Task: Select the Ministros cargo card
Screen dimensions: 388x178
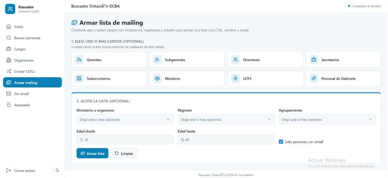Action: tap(187, 79)
